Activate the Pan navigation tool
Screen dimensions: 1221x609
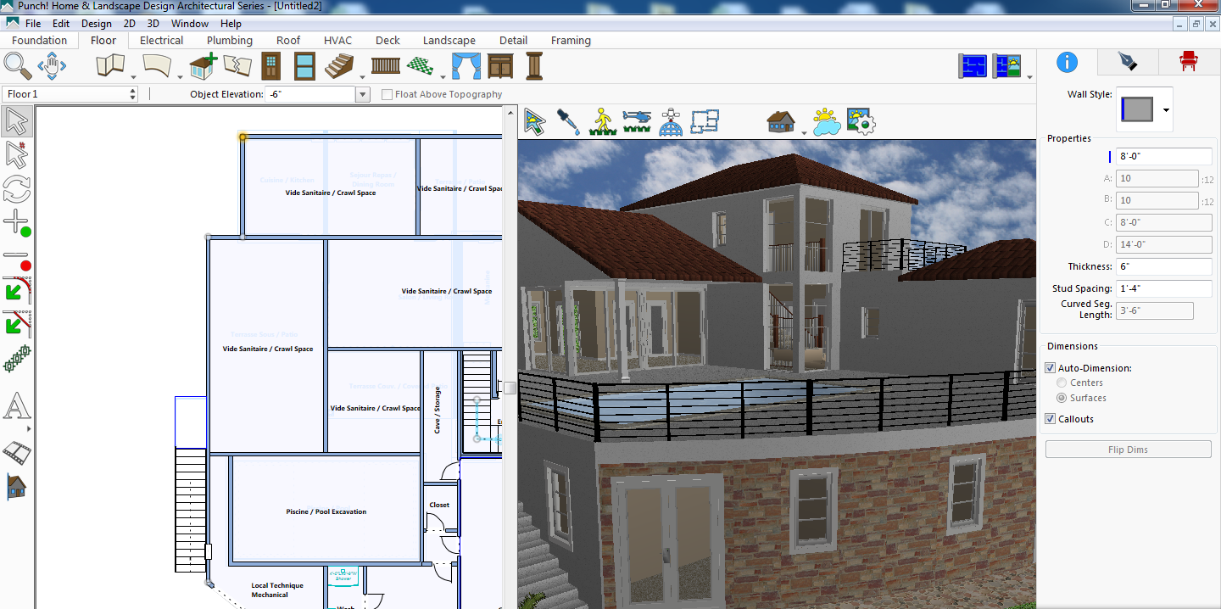tap(51, 65)
